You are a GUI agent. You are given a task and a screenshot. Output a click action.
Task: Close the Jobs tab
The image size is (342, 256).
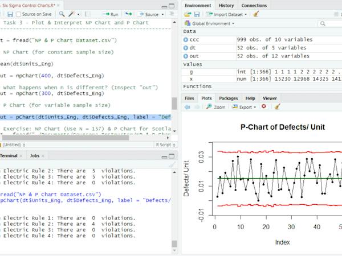tap(43, 156)
